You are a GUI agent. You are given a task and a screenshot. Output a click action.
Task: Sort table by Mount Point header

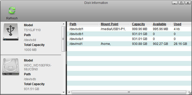(109, 24)
